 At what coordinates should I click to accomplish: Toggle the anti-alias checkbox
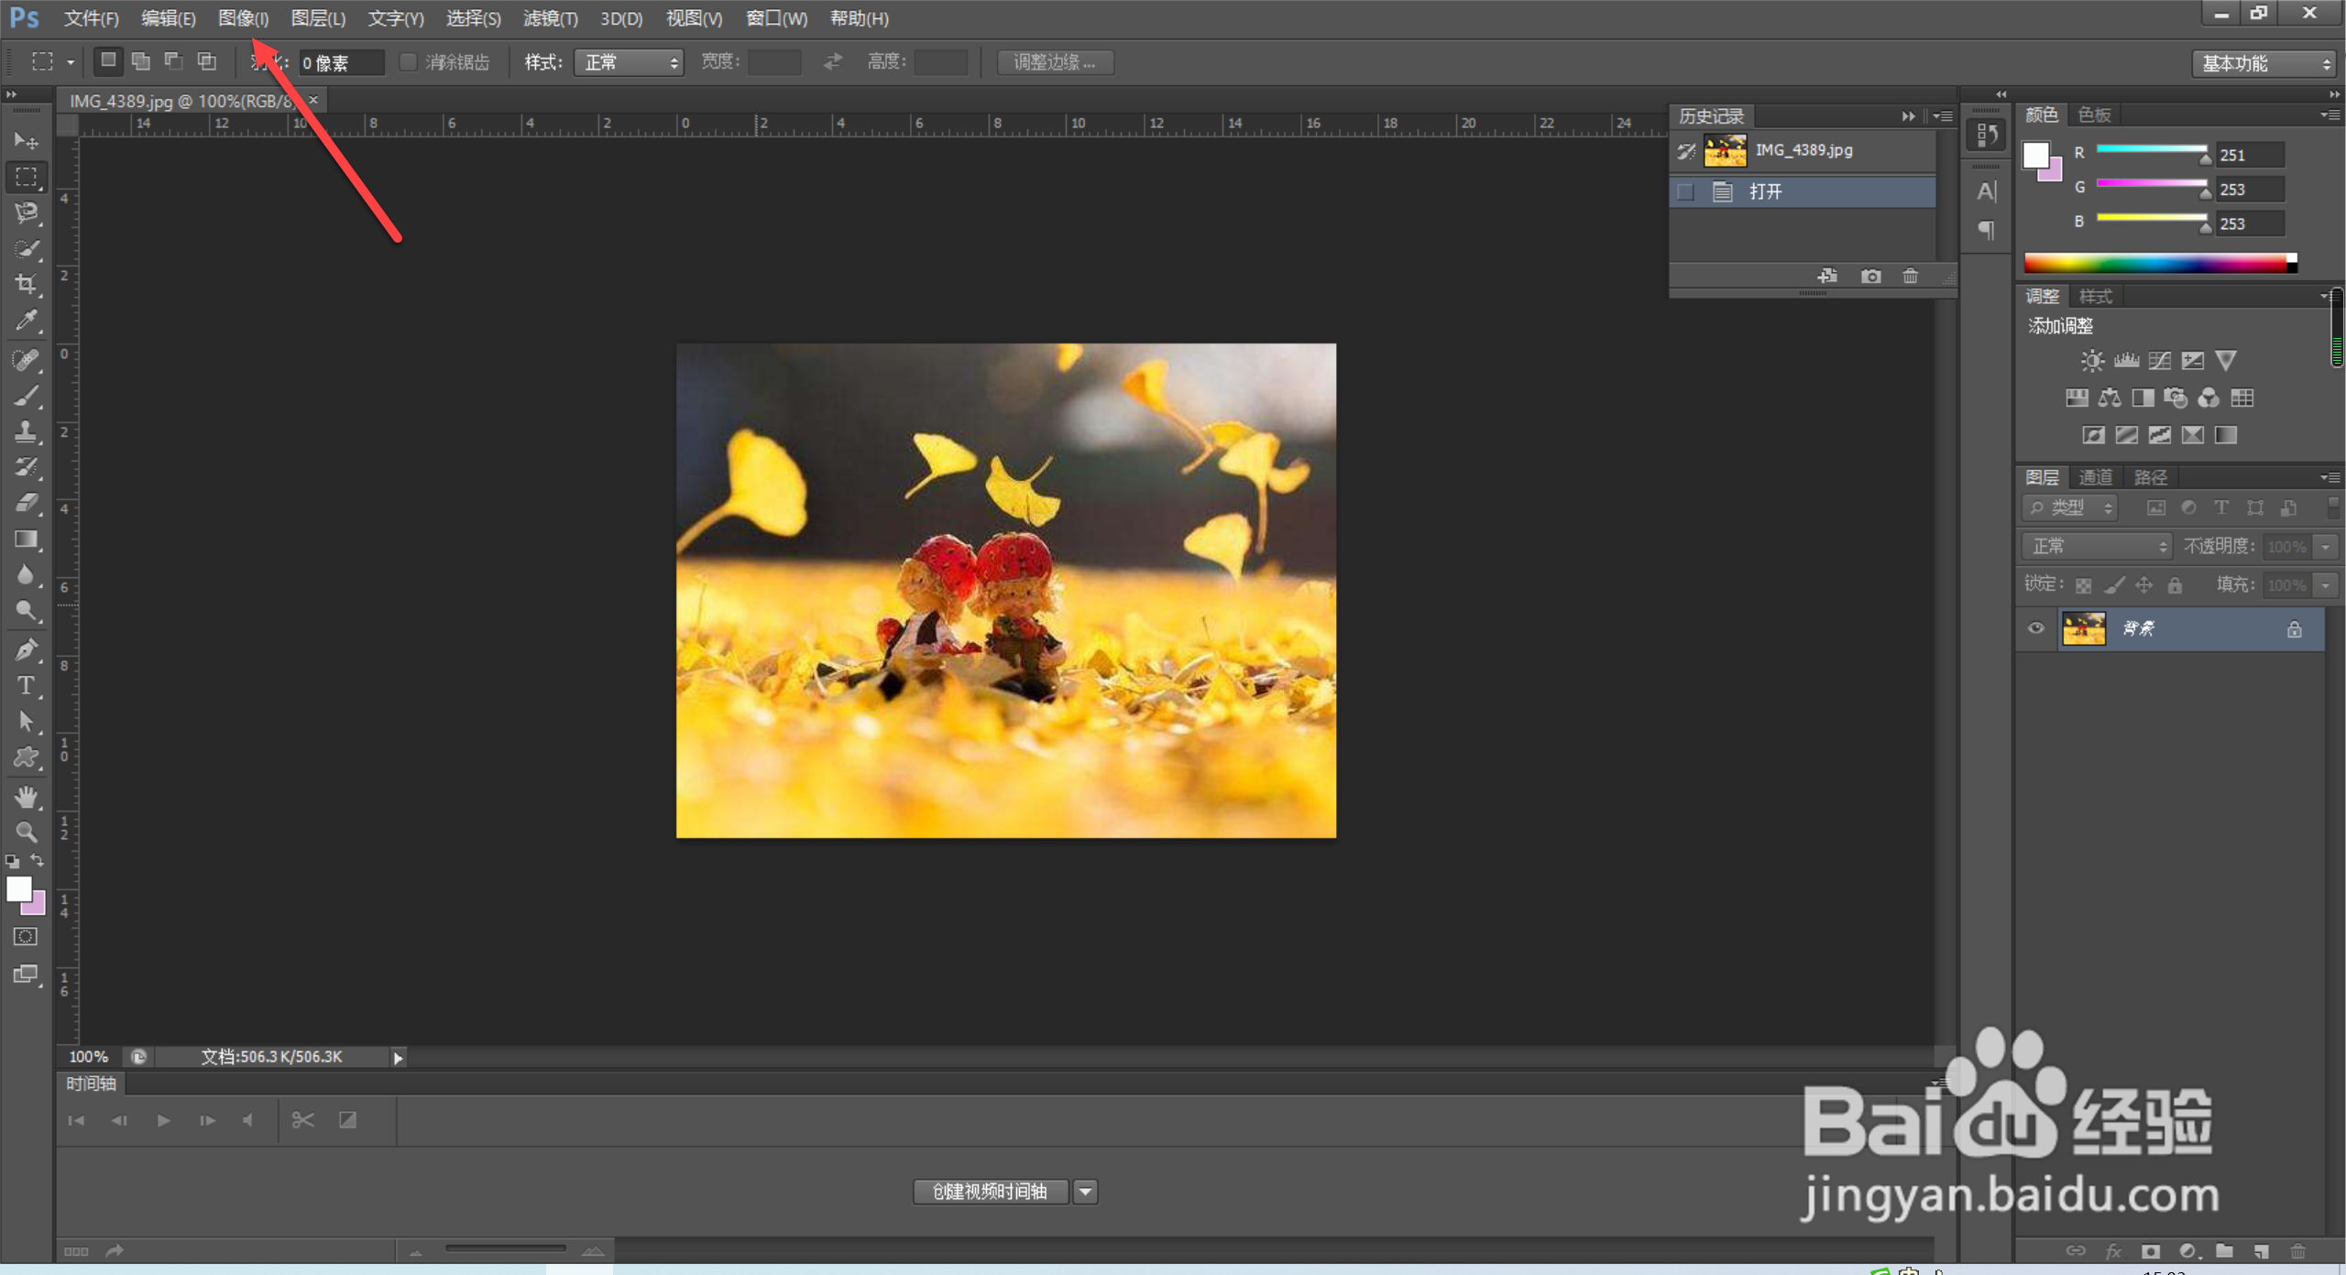coord(409,62)
